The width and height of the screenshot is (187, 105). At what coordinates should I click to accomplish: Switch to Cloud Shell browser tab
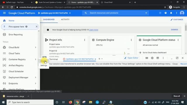tap(115, 2)
